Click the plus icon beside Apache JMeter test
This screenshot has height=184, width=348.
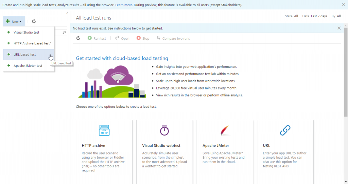coord(8,65)
